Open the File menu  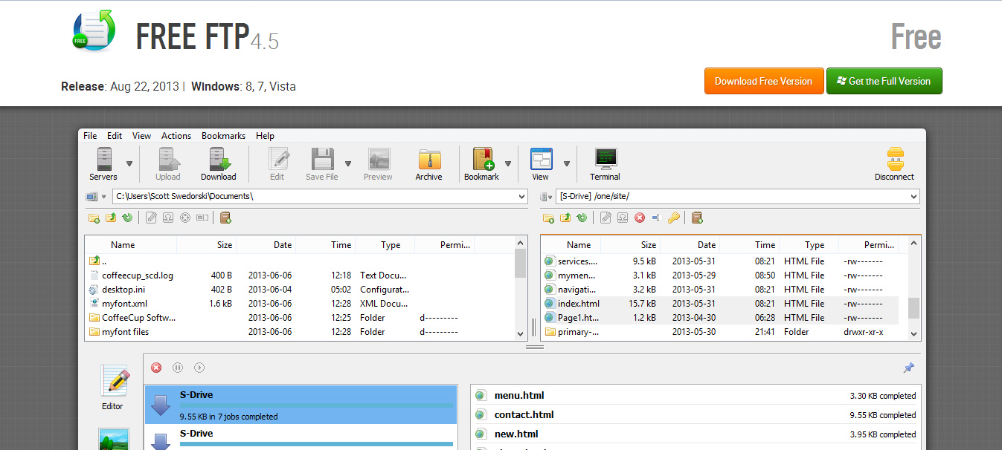click(x=90, y=136)
